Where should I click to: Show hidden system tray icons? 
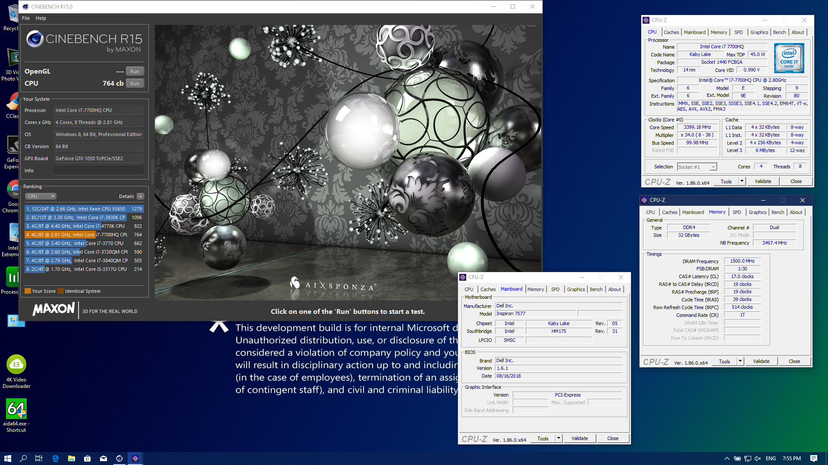point(727,459)
